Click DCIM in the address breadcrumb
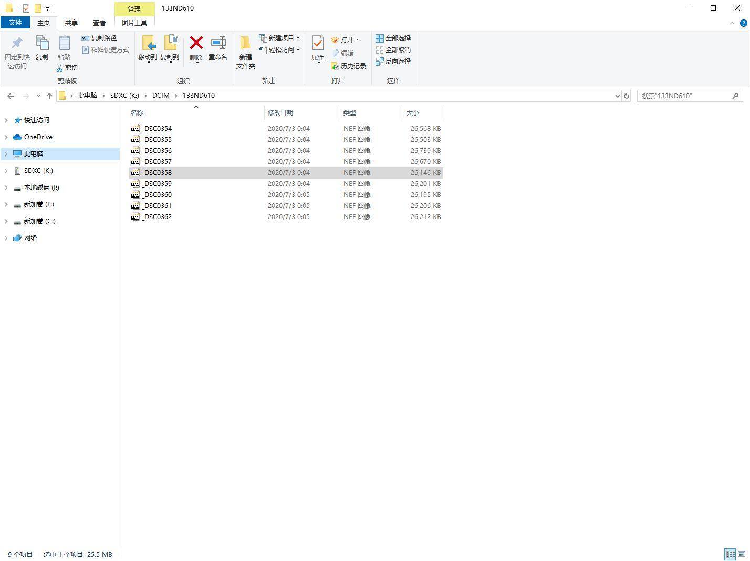The width and height of the screenshot is (750, 561). coord(161,96)
